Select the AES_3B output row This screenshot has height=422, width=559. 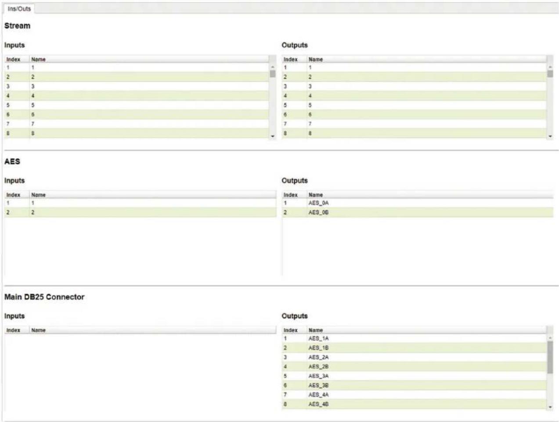[414, 386]
